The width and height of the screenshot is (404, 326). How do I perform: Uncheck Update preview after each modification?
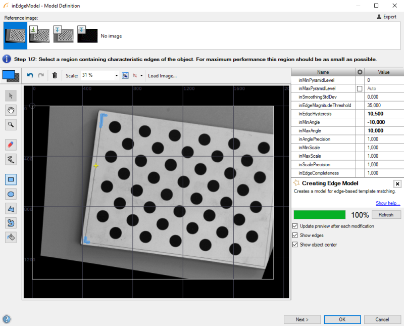(295, 226)
